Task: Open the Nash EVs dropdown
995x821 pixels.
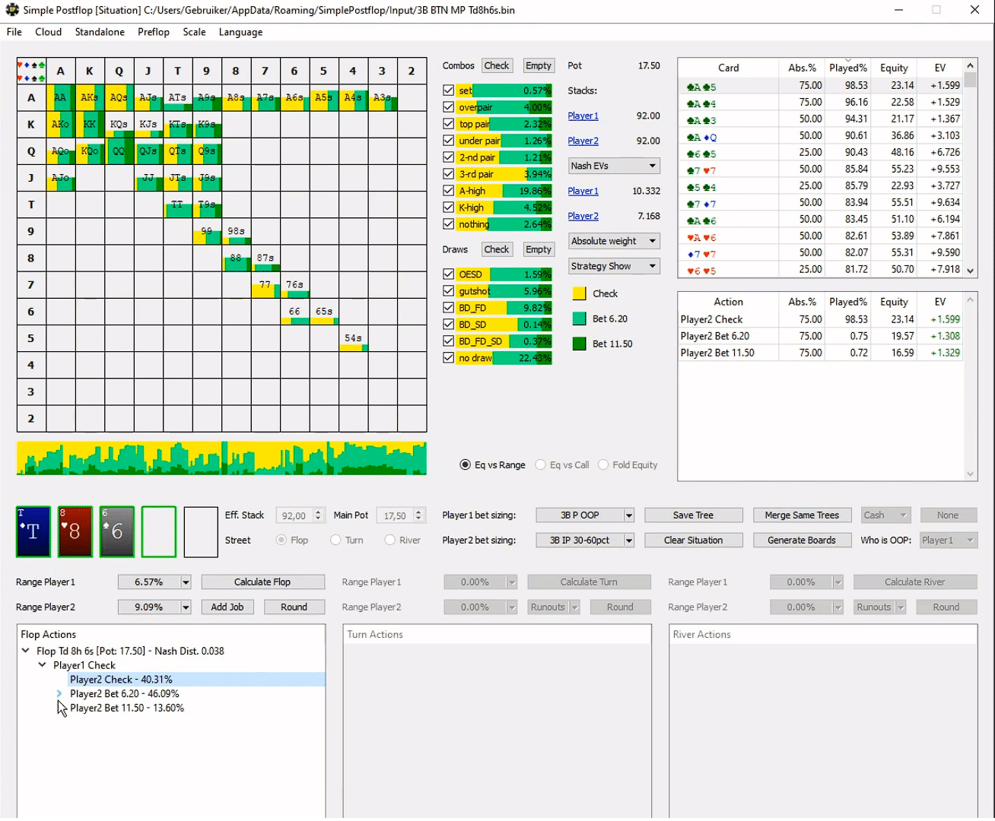Action: pyautogui.click(x=613, y=166)
